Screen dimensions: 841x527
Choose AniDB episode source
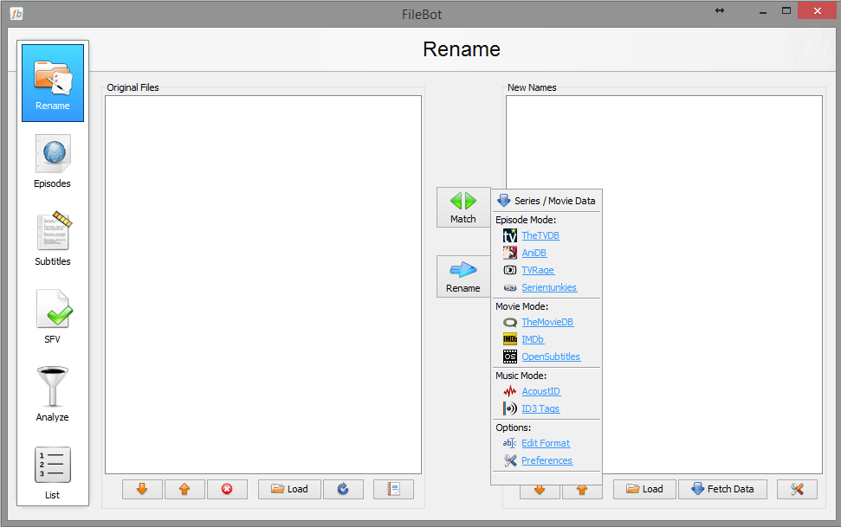(x=534, y=253)
